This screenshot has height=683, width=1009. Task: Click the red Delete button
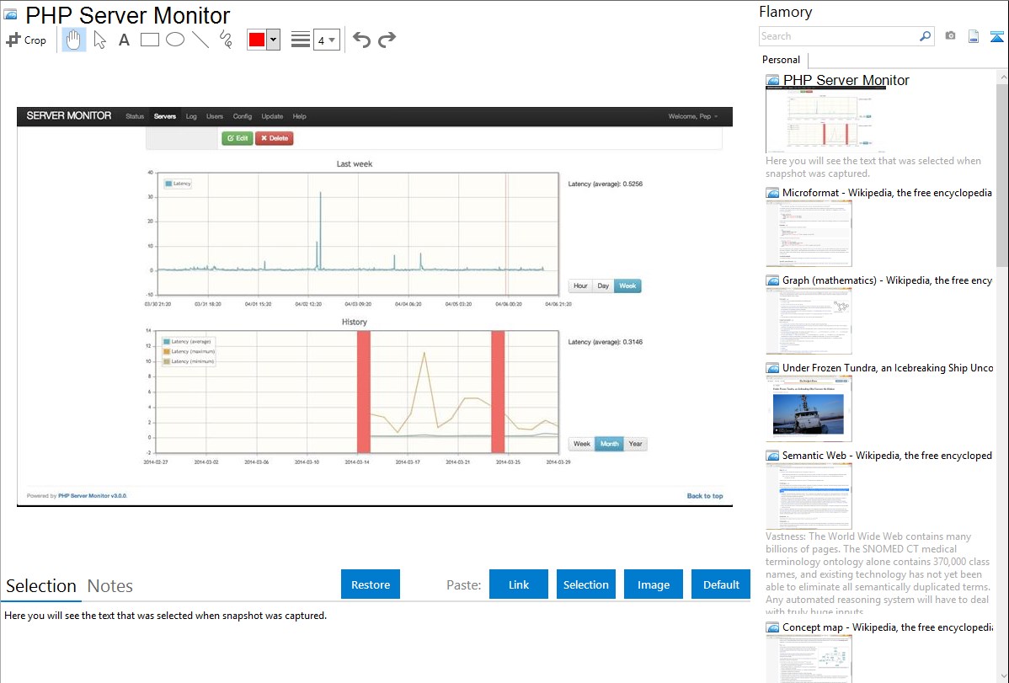pos(274,138)
